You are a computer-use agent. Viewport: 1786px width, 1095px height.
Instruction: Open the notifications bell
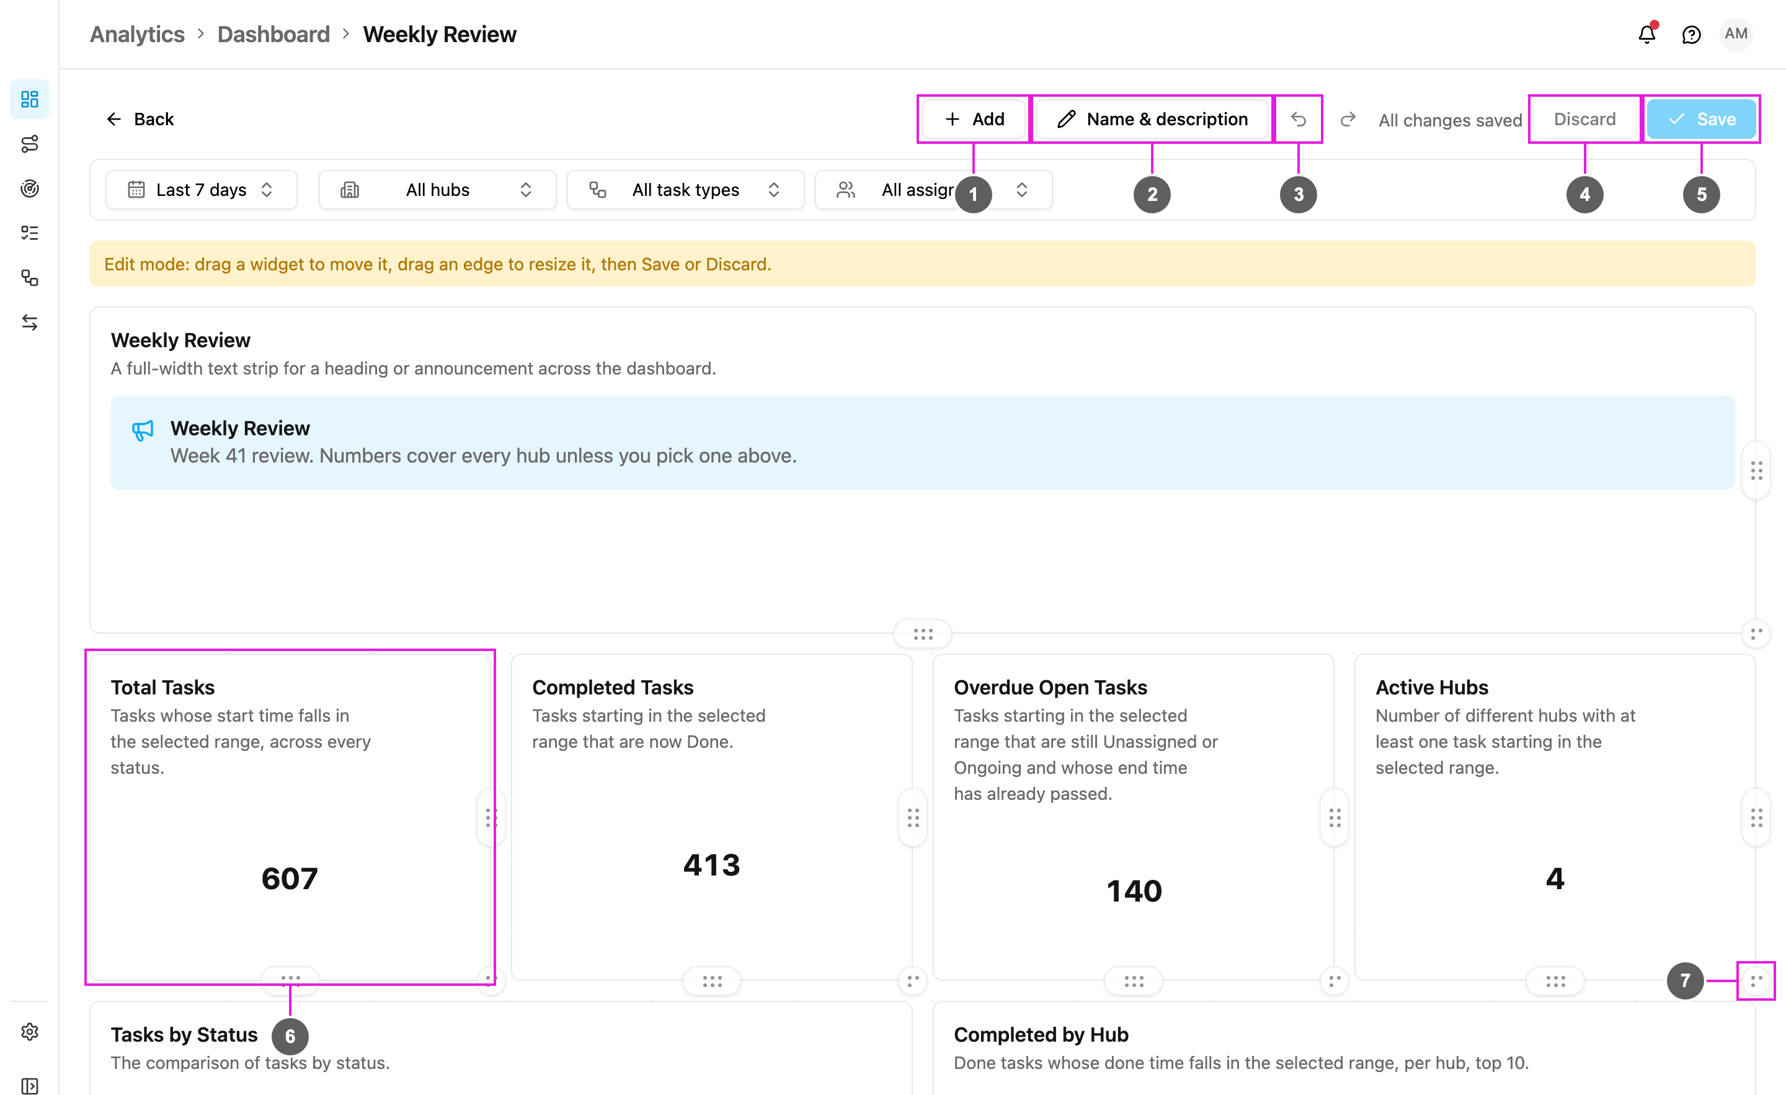pos(1647,34)
